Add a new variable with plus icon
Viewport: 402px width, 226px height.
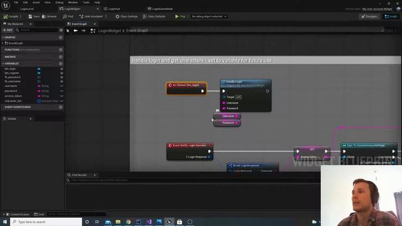[61, 63]
